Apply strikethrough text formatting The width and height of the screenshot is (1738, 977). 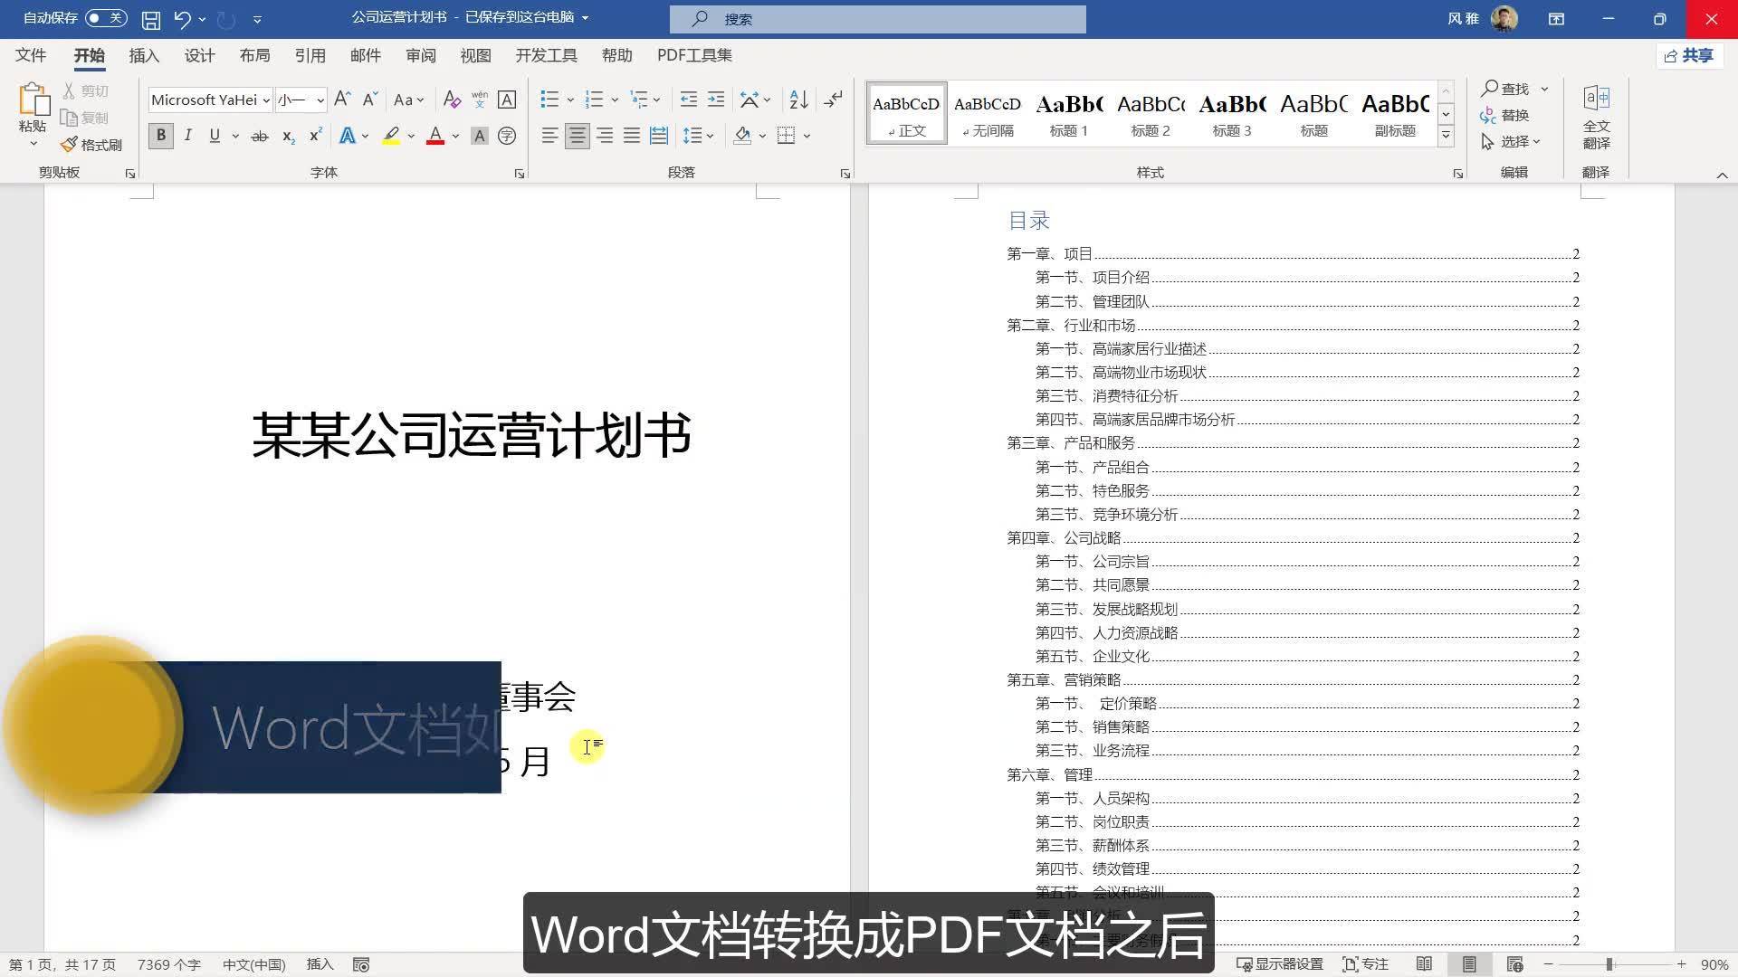pos(260,136)
